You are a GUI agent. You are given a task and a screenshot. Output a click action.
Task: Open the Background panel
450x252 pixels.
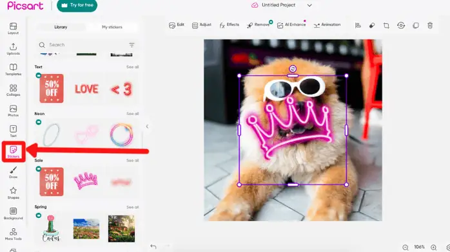coord(13,213)
